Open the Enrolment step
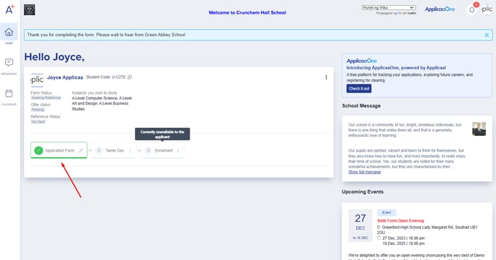 pyautogui.click(x=162, y=150)
